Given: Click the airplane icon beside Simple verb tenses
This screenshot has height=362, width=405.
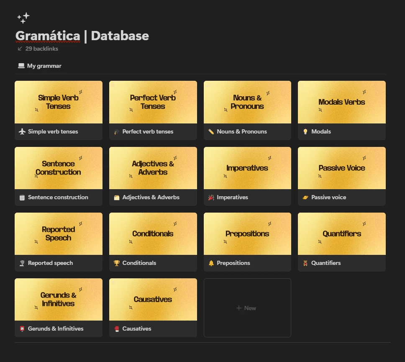Looking at the screenshot, I should tap(22, 131).
